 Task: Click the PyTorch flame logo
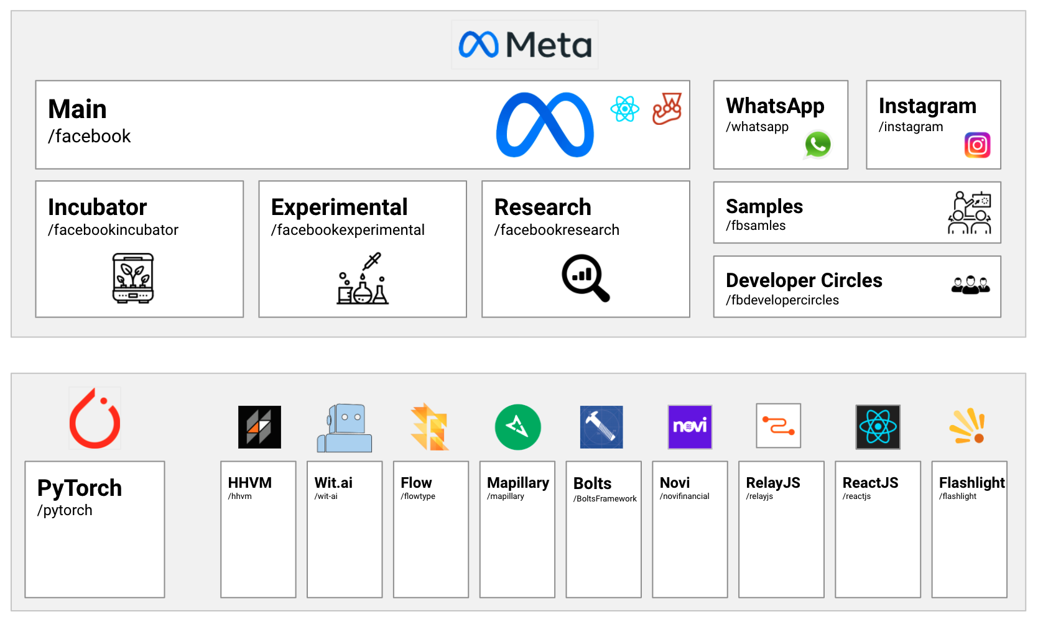95,418
